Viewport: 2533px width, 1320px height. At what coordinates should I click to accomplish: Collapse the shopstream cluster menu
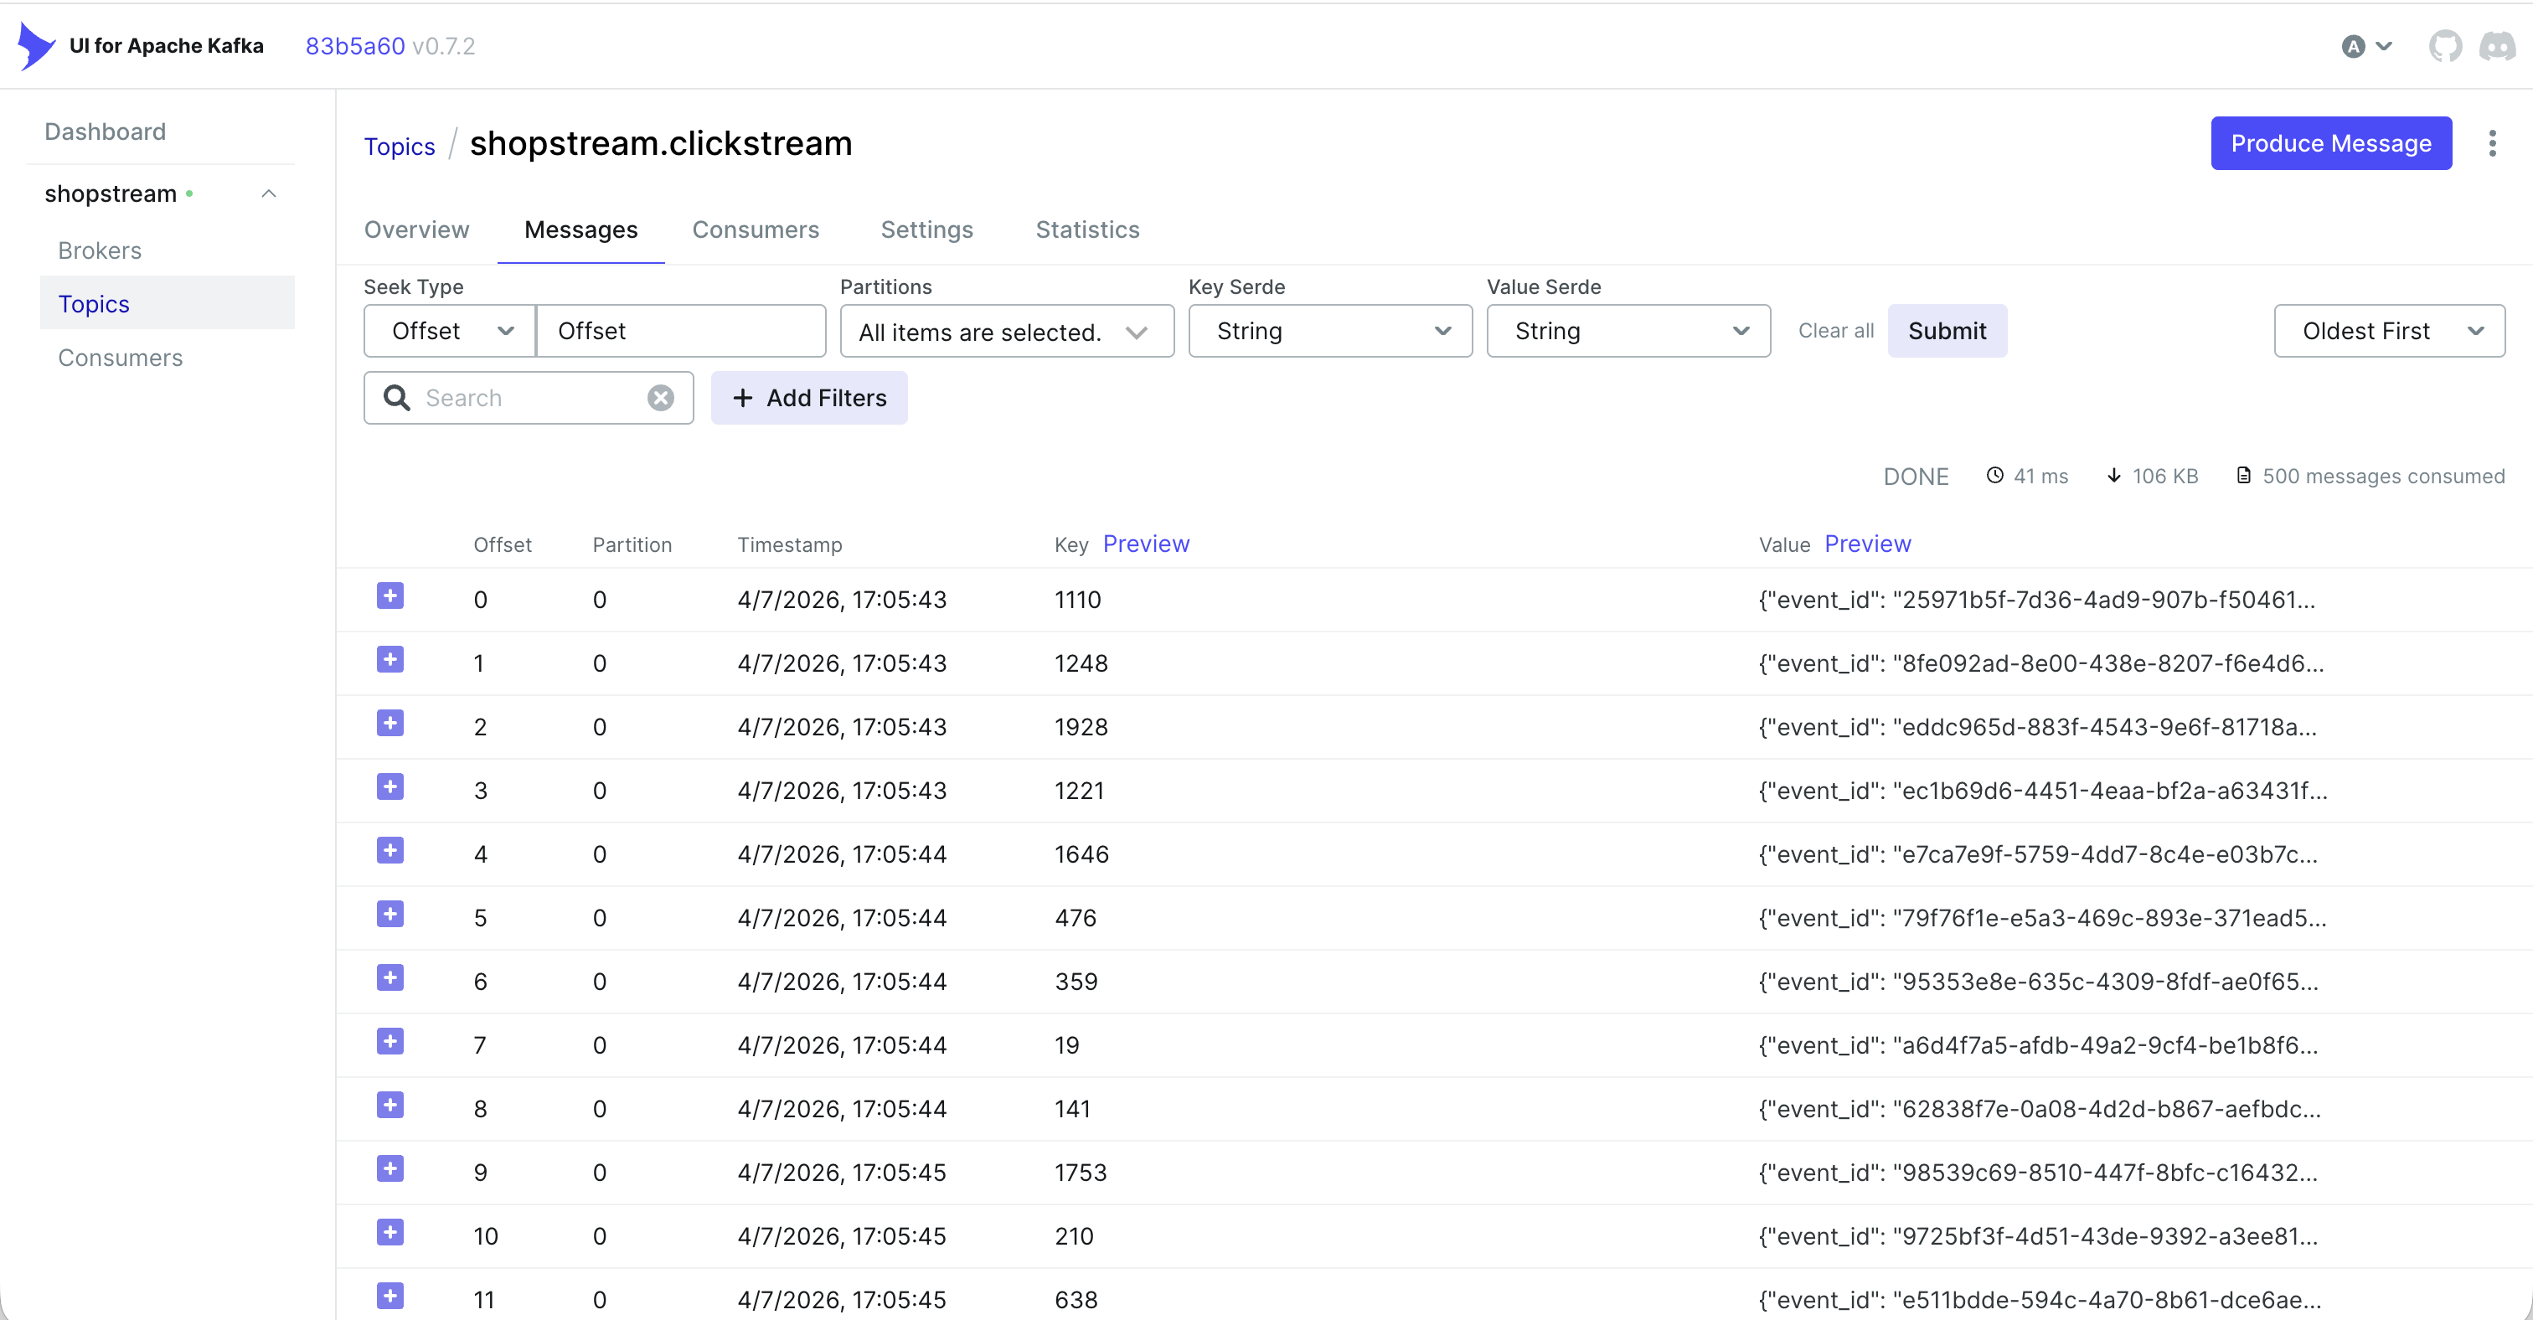[x=268, y=193]
